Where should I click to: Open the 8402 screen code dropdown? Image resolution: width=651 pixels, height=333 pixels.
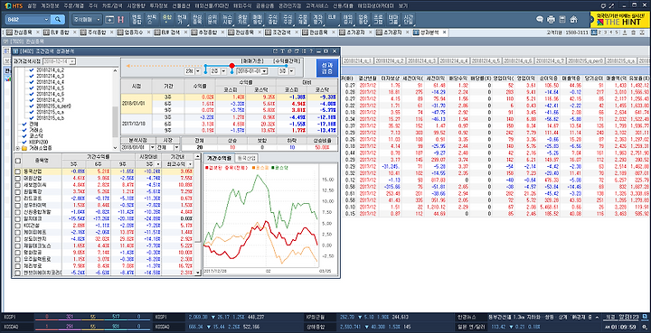[x=46, y=20]
